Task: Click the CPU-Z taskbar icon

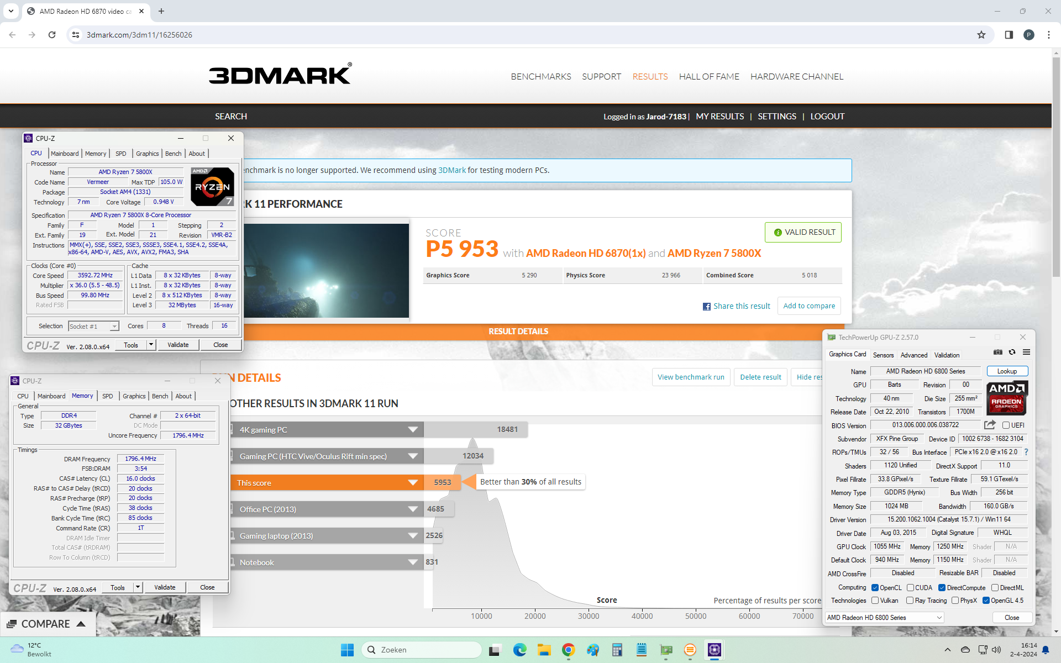Action: tap(714, 650)
